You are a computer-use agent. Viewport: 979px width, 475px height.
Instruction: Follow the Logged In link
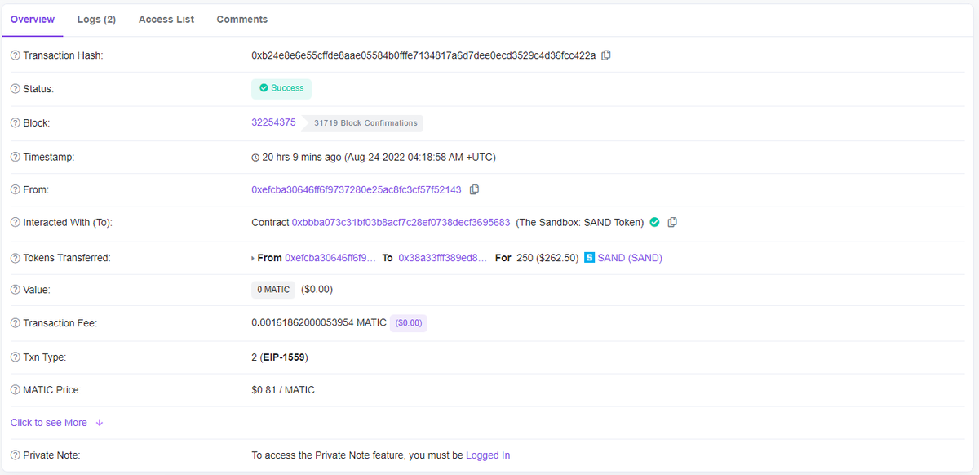coord(488,455)
